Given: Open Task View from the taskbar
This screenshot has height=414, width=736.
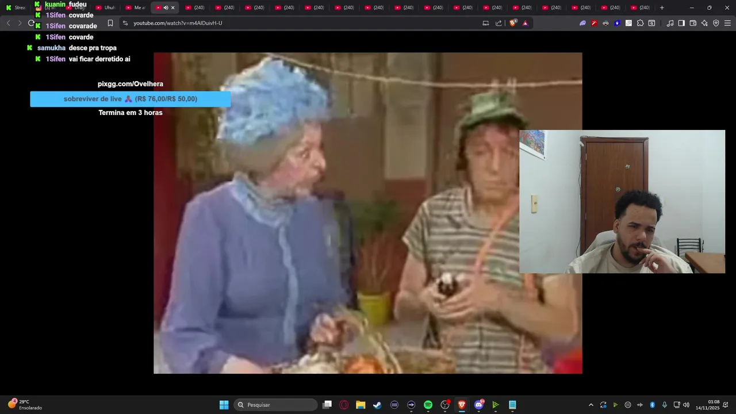Looking at the screenshot, I should click(x=327, y=405).
